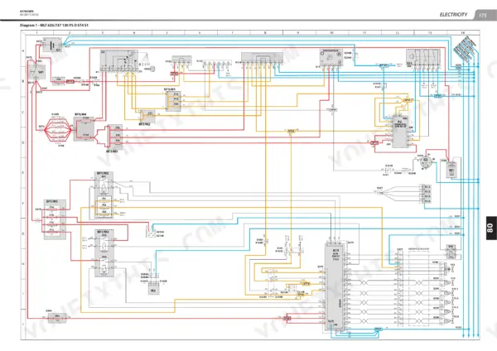
Task: Click the inline fuse block at the bottom left
Action: coord(57,318)
